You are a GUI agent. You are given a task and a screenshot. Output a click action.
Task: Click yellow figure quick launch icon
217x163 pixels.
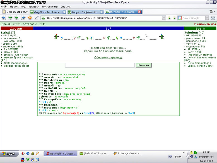pyautogui.click(x=33, y=154)
